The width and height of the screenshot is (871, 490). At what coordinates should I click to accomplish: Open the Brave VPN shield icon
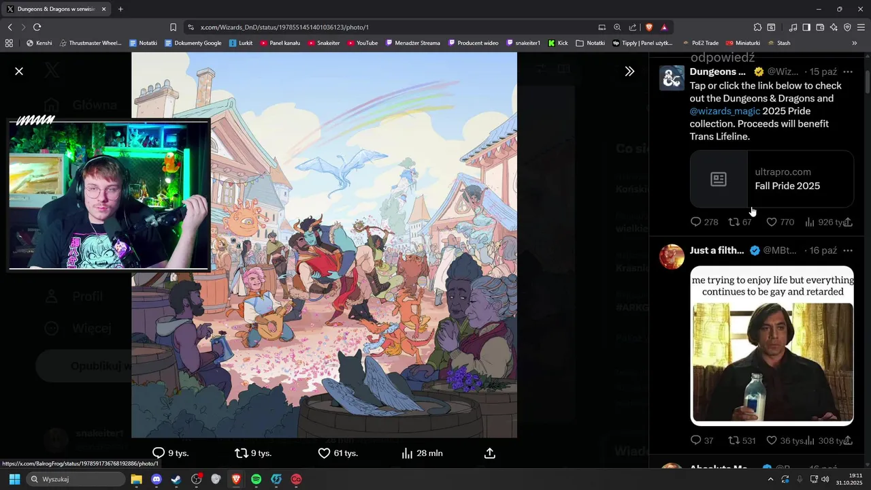(847, 27)
